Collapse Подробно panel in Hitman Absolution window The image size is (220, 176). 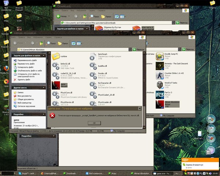click(x=44, y=114)
